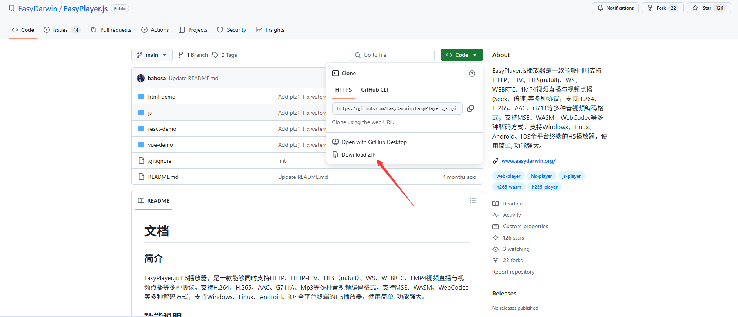The image size is (738, 317).
Task: Open the js folder
Action: pyautogui.click(x=150, y=113)
